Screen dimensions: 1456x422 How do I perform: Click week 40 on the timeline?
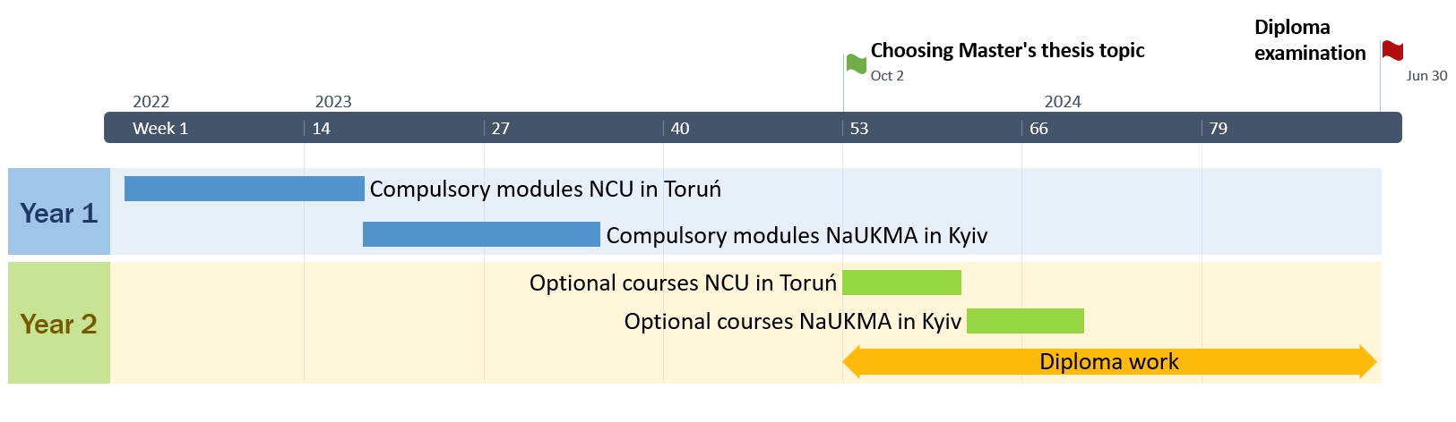[x=680, y=128]
